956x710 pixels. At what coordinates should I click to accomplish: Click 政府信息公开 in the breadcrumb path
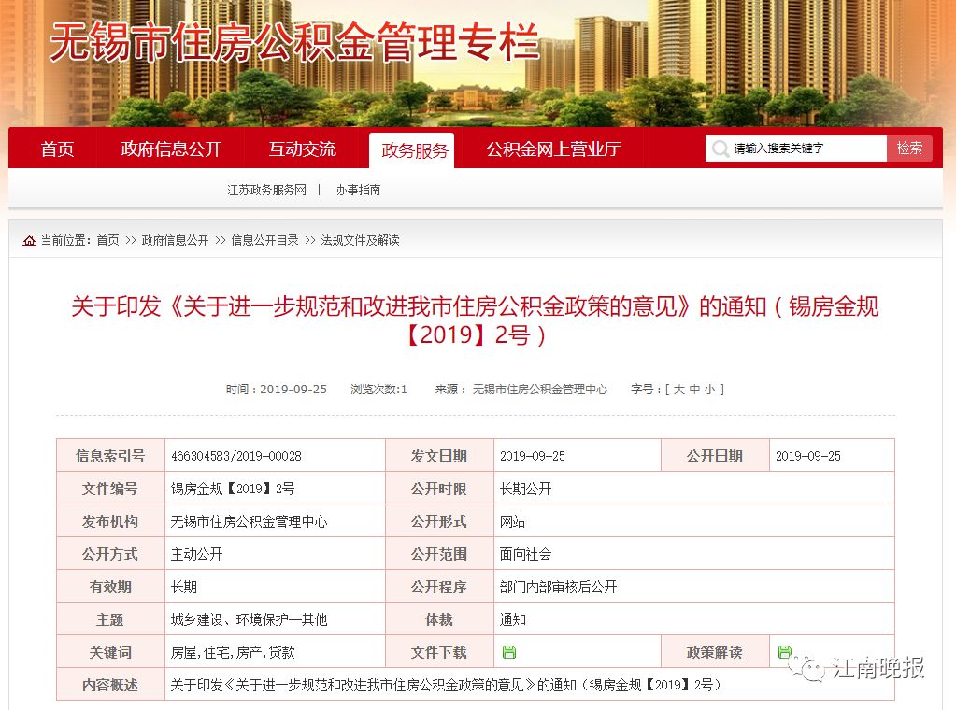(175, 240)
